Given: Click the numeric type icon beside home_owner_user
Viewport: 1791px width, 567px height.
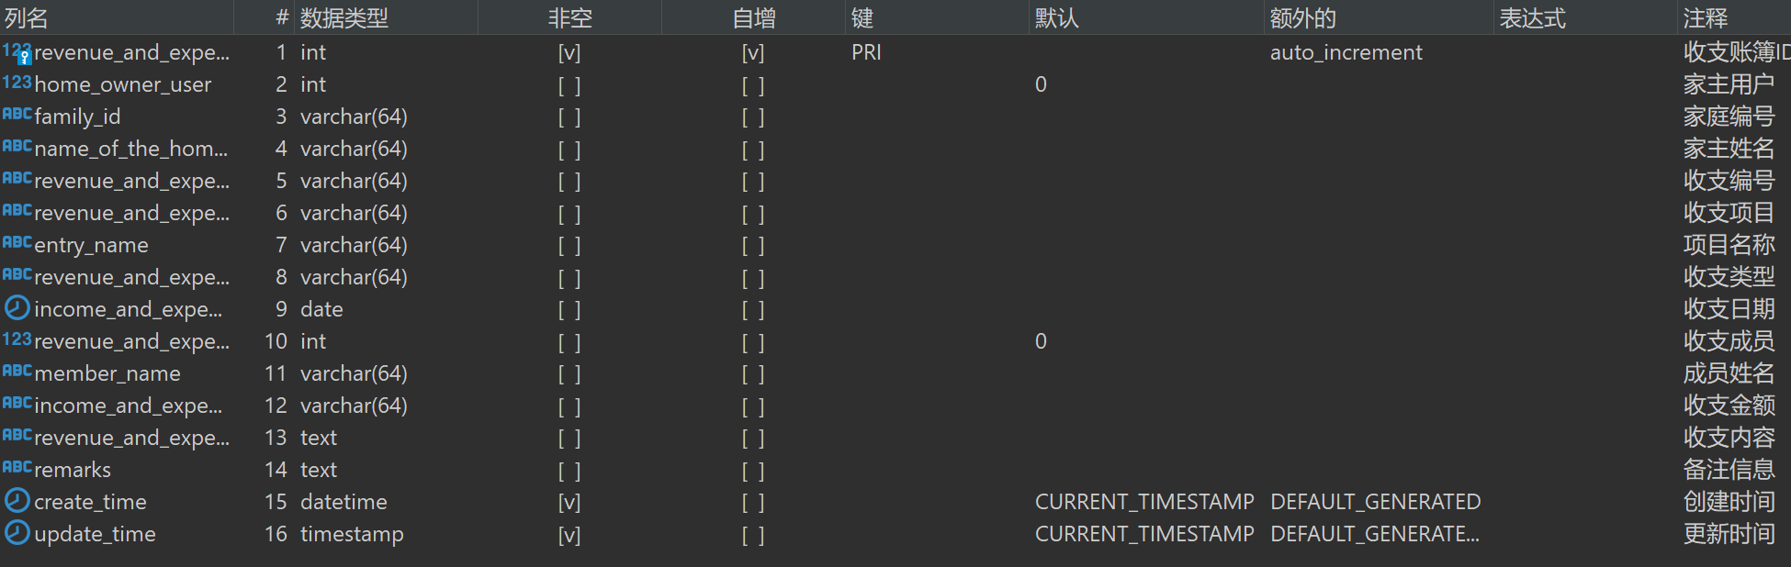Looking at the screenshot, I should pyautogui.click(x=17, y=83).
